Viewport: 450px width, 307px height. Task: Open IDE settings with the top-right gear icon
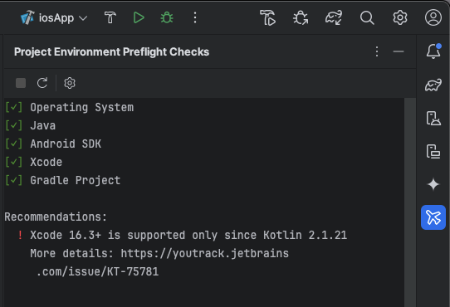click(400, 17)
